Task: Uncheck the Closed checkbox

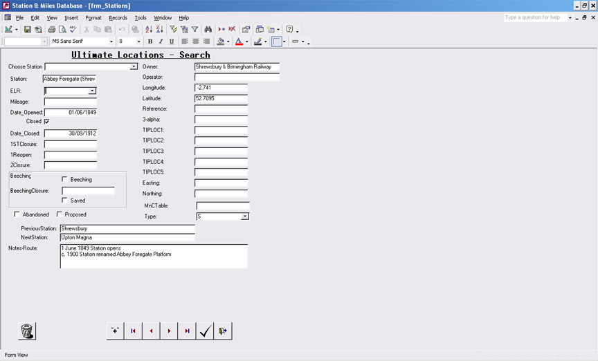Action: (46, 121)
